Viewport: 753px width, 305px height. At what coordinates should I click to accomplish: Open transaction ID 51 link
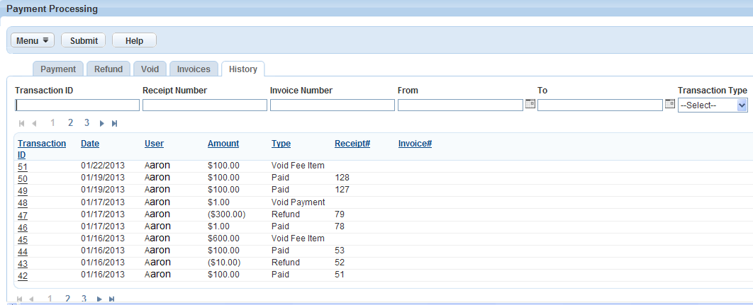(23, 166)
